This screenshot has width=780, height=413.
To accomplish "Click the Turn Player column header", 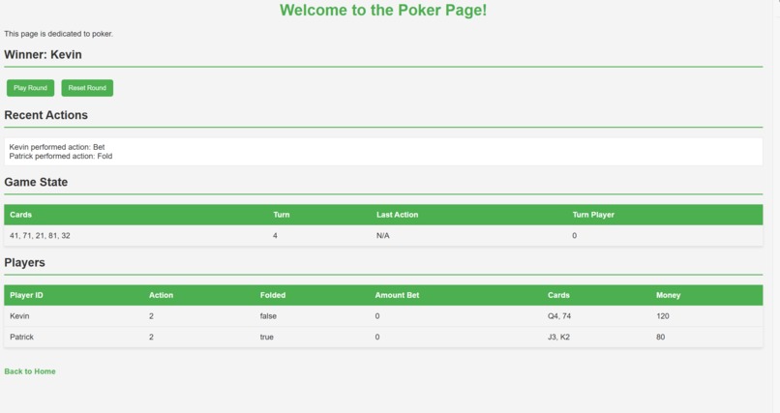I will 593,215.
